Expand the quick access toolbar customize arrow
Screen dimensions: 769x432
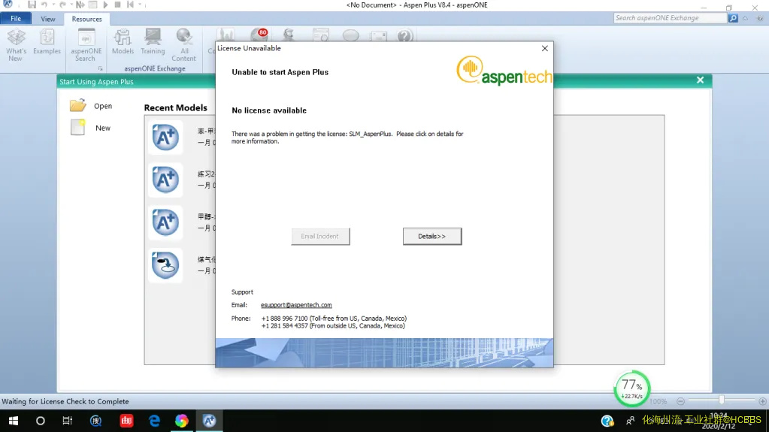click(141, 5)
